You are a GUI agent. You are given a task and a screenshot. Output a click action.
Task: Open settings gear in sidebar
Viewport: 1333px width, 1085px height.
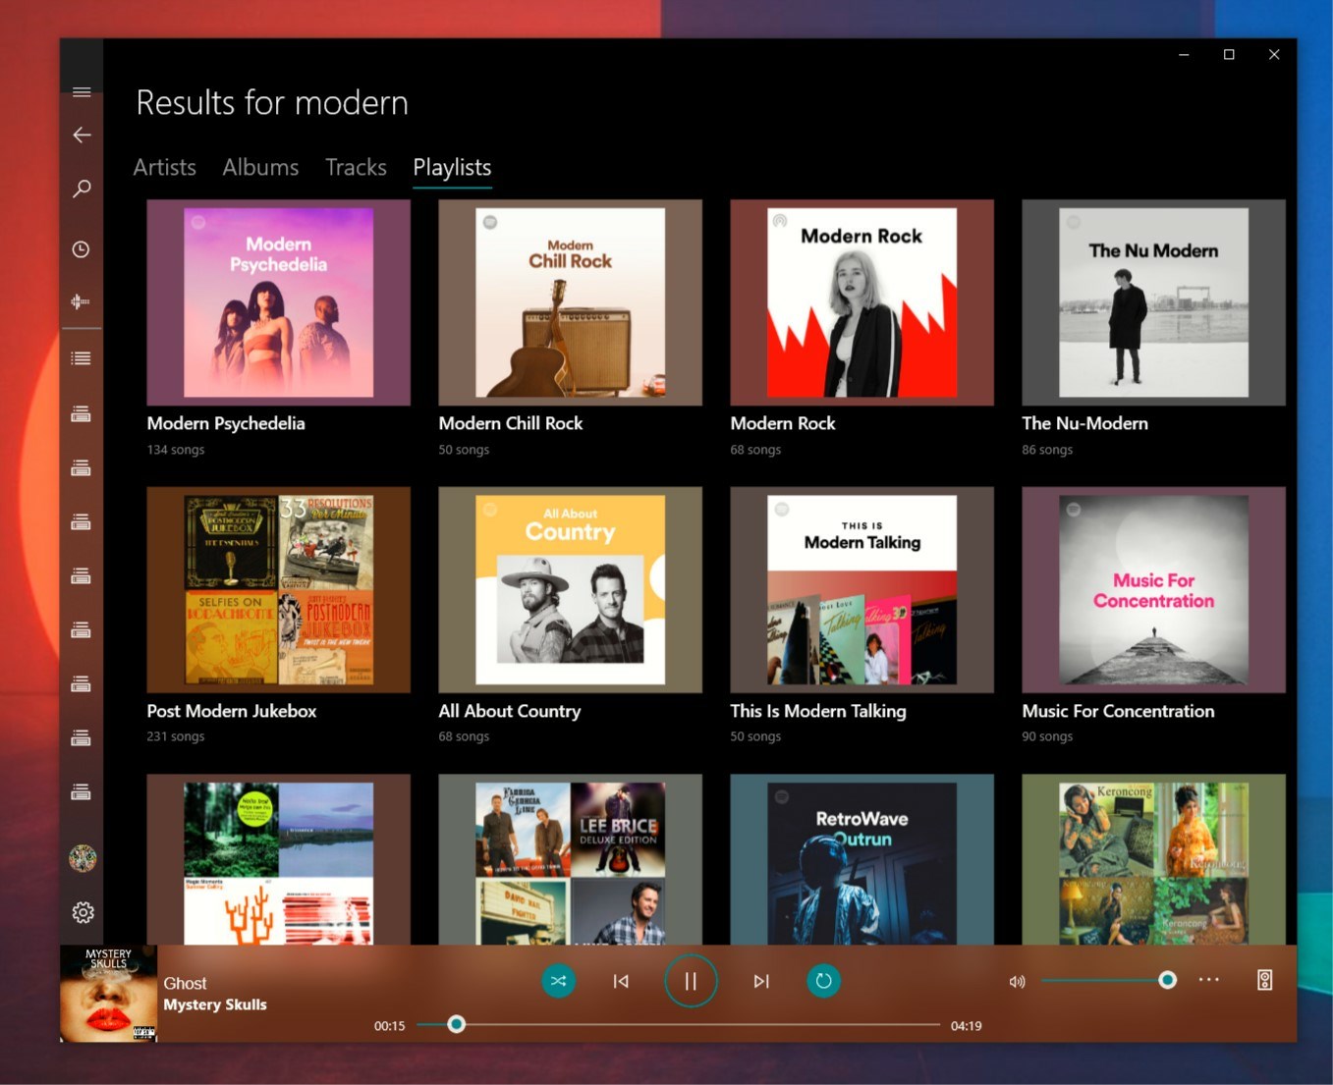point(83,912)
